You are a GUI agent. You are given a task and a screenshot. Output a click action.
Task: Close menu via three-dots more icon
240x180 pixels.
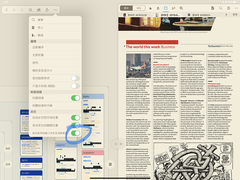[x=55, y=10]
